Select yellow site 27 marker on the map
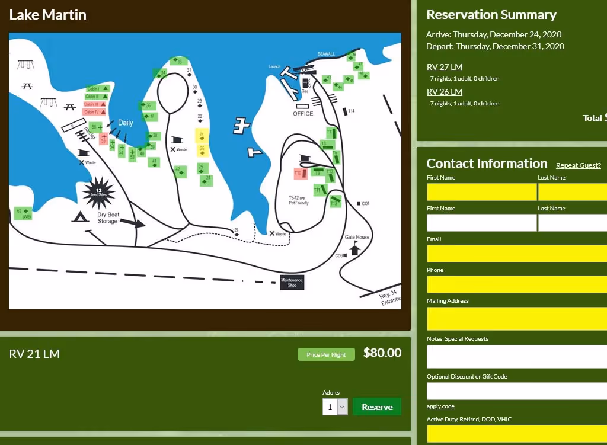This screenshot has height=445, width=607. [x=201, y=135]
